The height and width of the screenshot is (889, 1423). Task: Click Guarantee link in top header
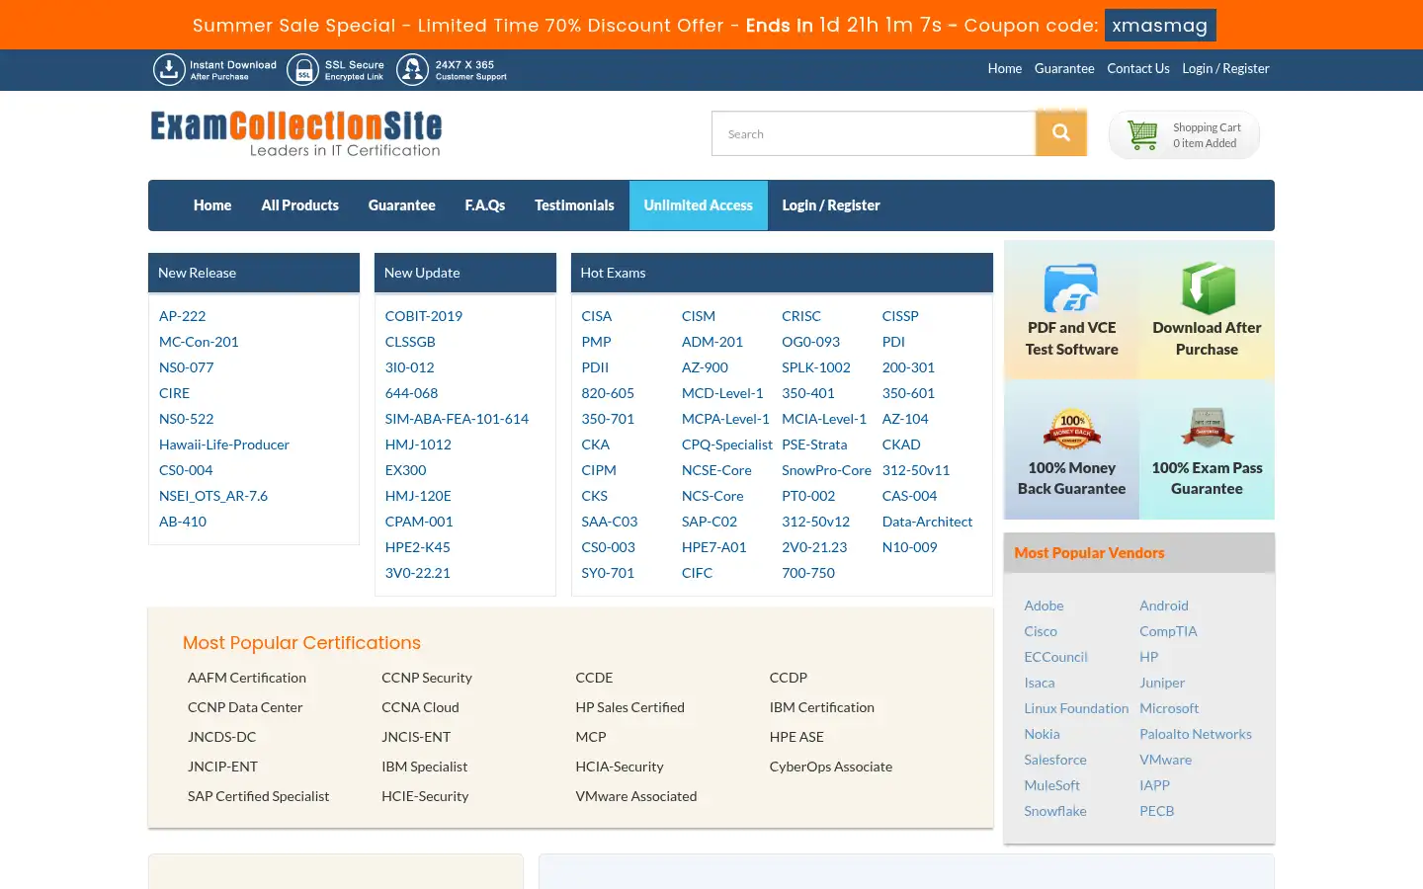(1064, 68)
